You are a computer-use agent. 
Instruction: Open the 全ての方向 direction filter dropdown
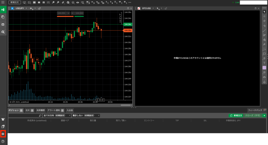pos(57,115)
